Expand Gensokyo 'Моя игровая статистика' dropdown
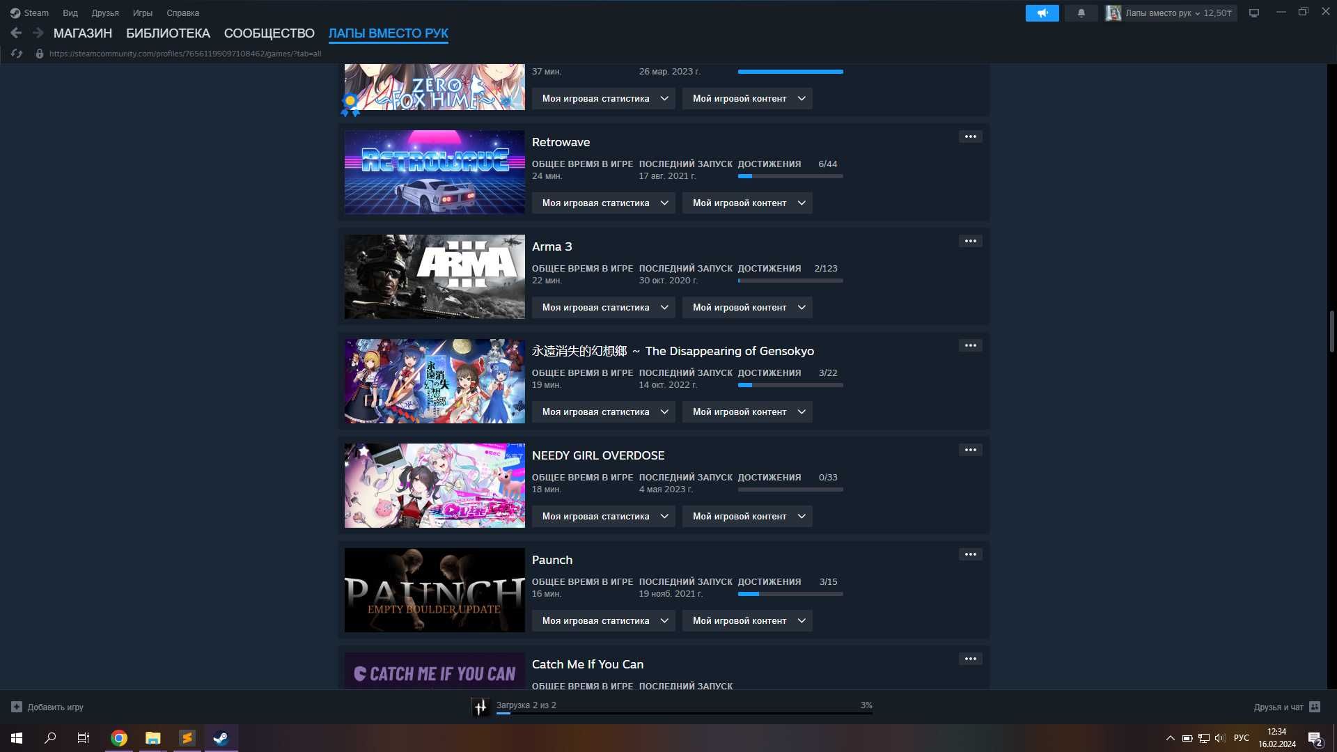The image size is (1337, 752). 604,412
